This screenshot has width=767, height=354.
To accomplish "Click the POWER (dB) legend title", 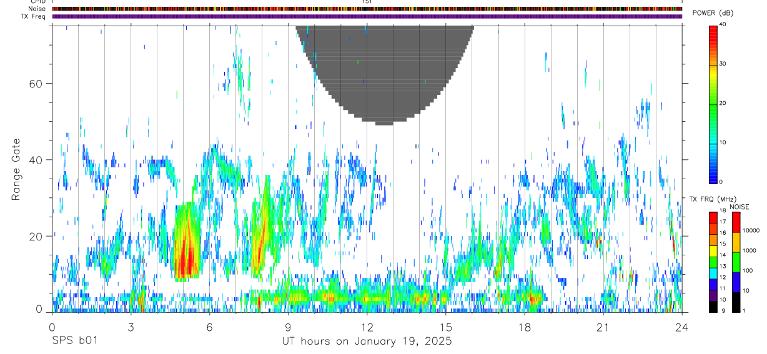I will point(713,13).
